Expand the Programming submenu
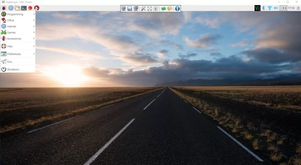 click(x=18, y=14)
